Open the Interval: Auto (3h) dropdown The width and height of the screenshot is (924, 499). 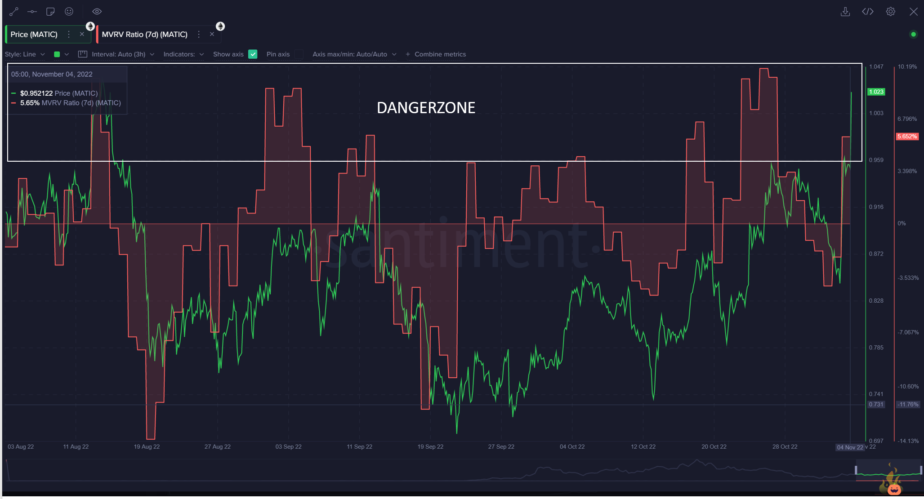pos(118,54)
